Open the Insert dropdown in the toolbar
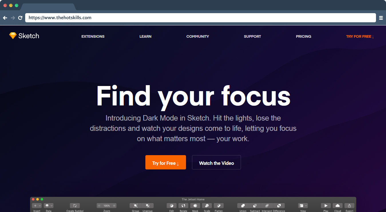Screen dimensions: 386x212 point(37,206)
